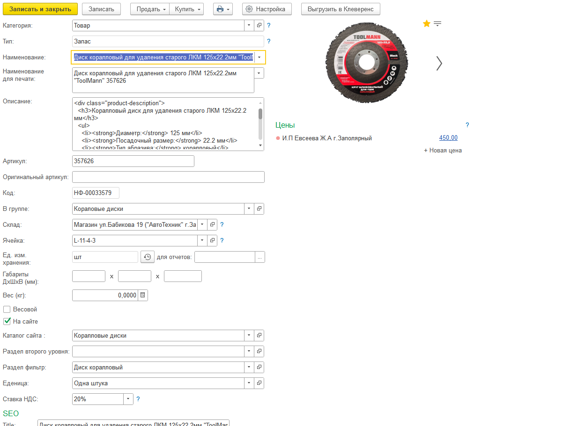Click the question mark help next to Ячейка

222,240
